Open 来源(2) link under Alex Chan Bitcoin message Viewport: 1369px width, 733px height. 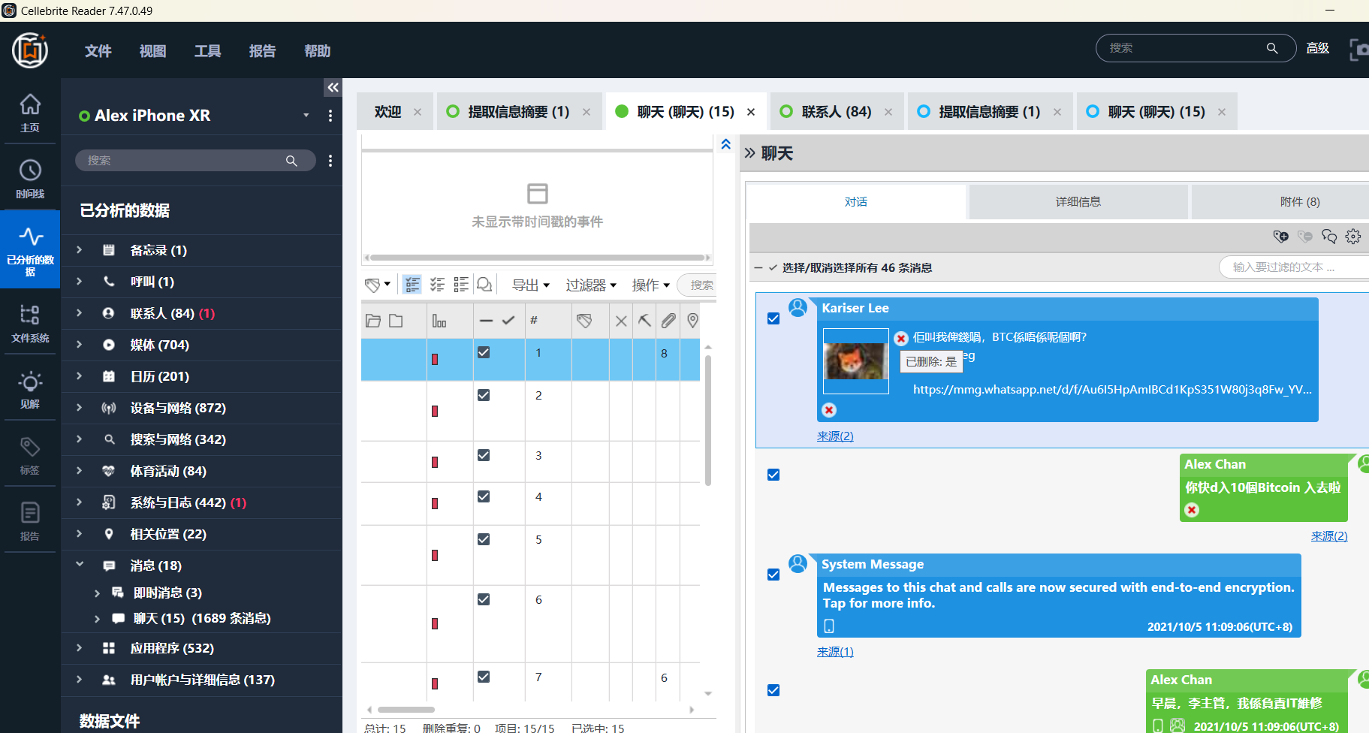1329,536
